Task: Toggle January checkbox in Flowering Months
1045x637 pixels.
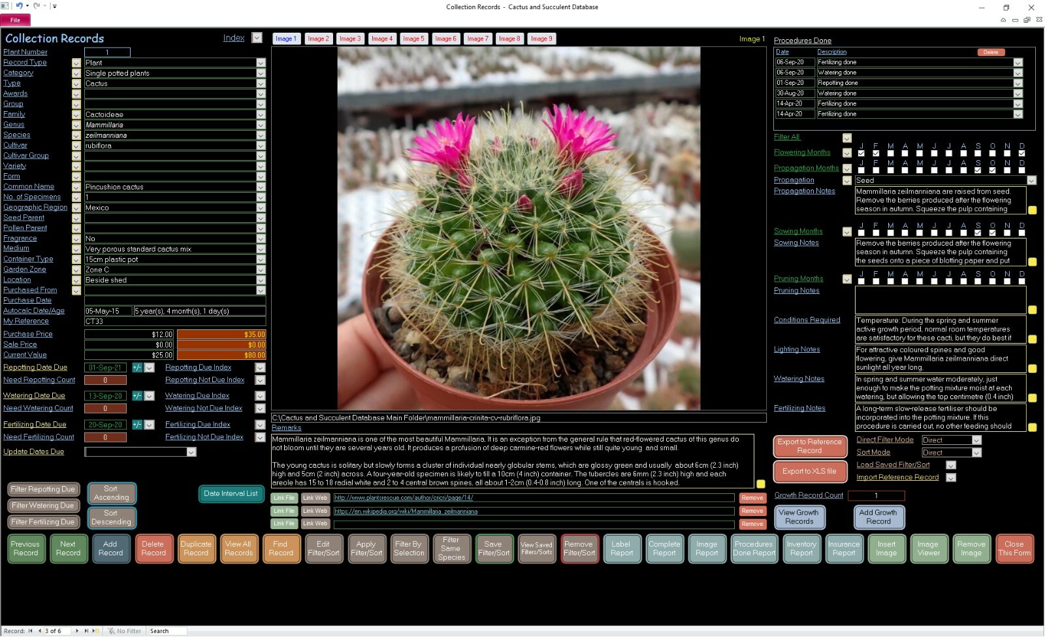Action: (861, 154)
